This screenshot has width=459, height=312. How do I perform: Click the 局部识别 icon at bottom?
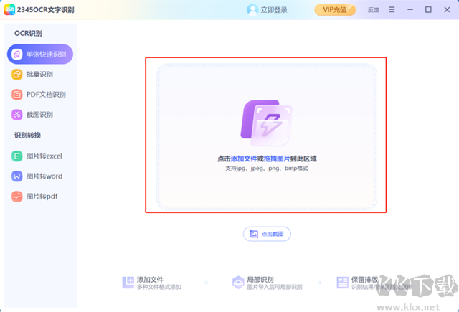point(238,283)
